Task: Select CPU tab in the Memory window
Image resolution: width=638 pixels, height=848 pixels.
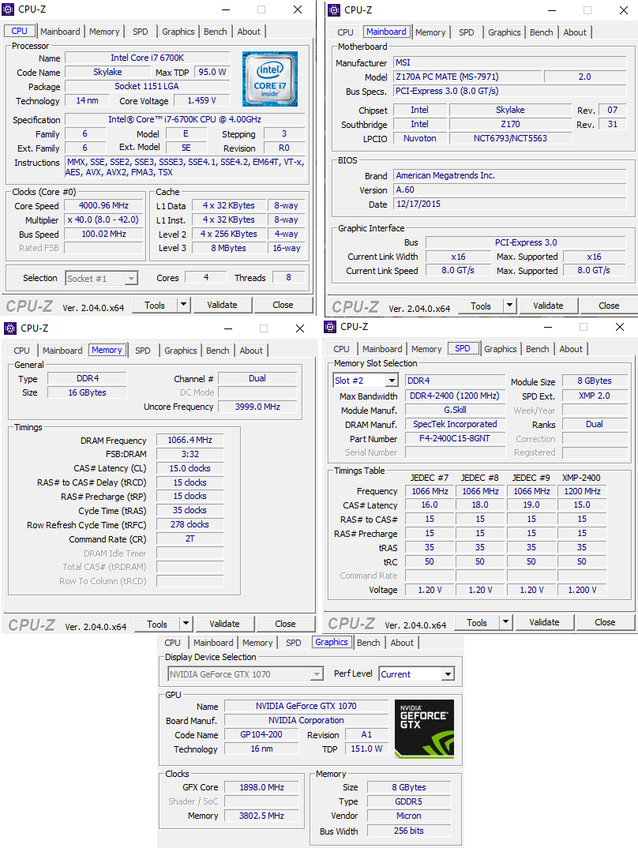Action: (x=21, y=351)
